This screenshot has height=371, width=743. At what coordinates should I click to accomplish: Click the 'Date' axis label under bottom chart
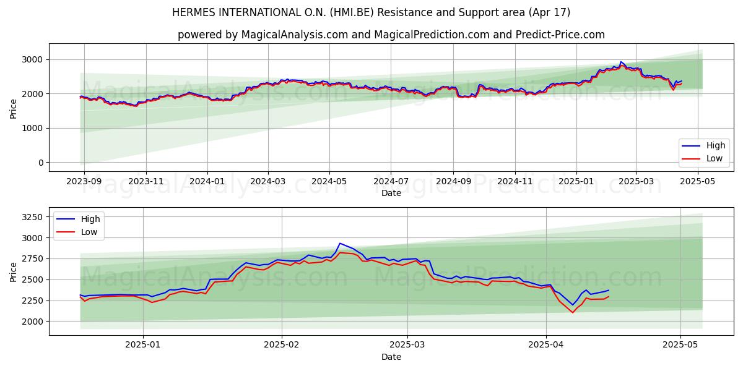[391, 357]
